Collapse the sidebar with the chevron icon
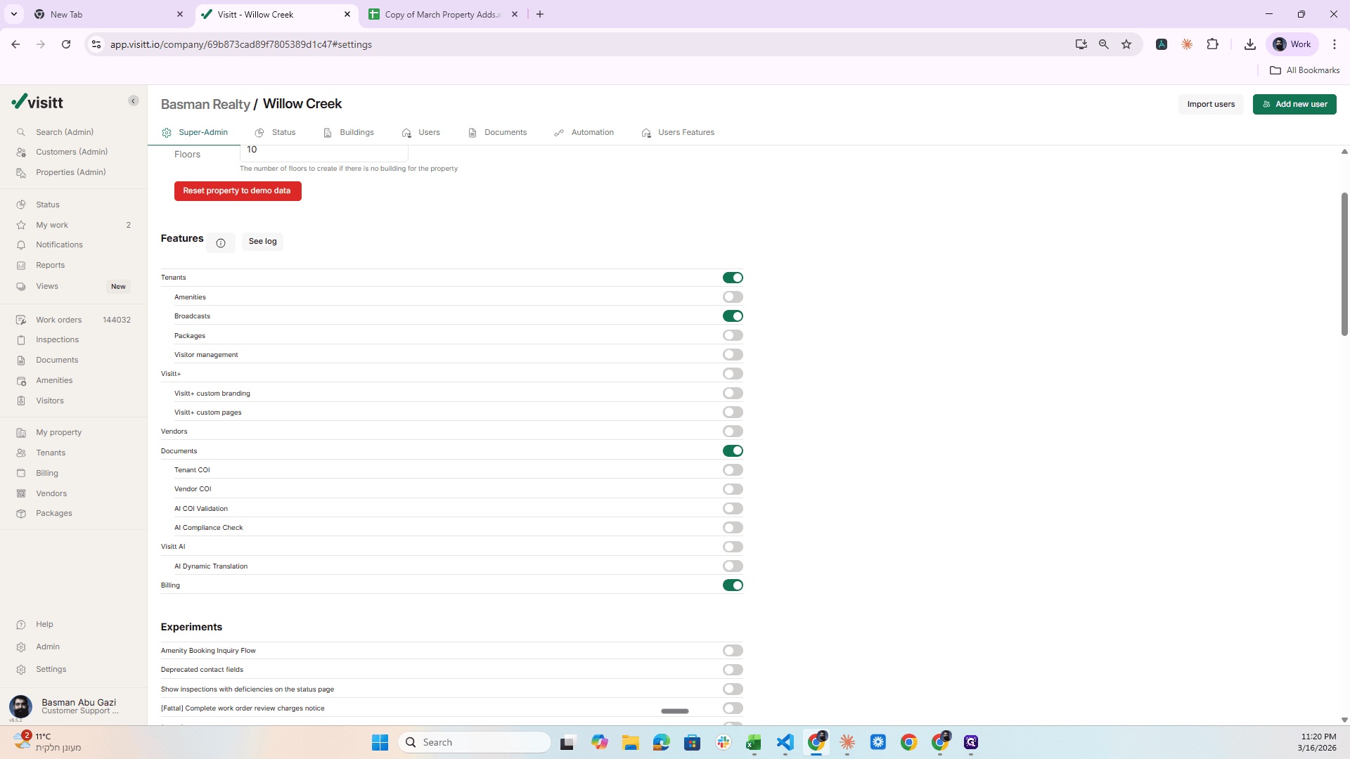Screen dimensions: 1350x759 134,101
